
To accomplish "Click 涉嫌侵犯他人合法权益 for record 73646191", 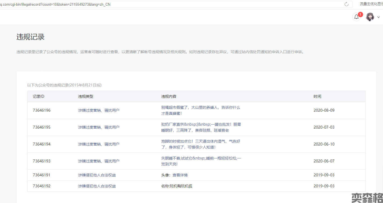I will [x=97, y=175].
